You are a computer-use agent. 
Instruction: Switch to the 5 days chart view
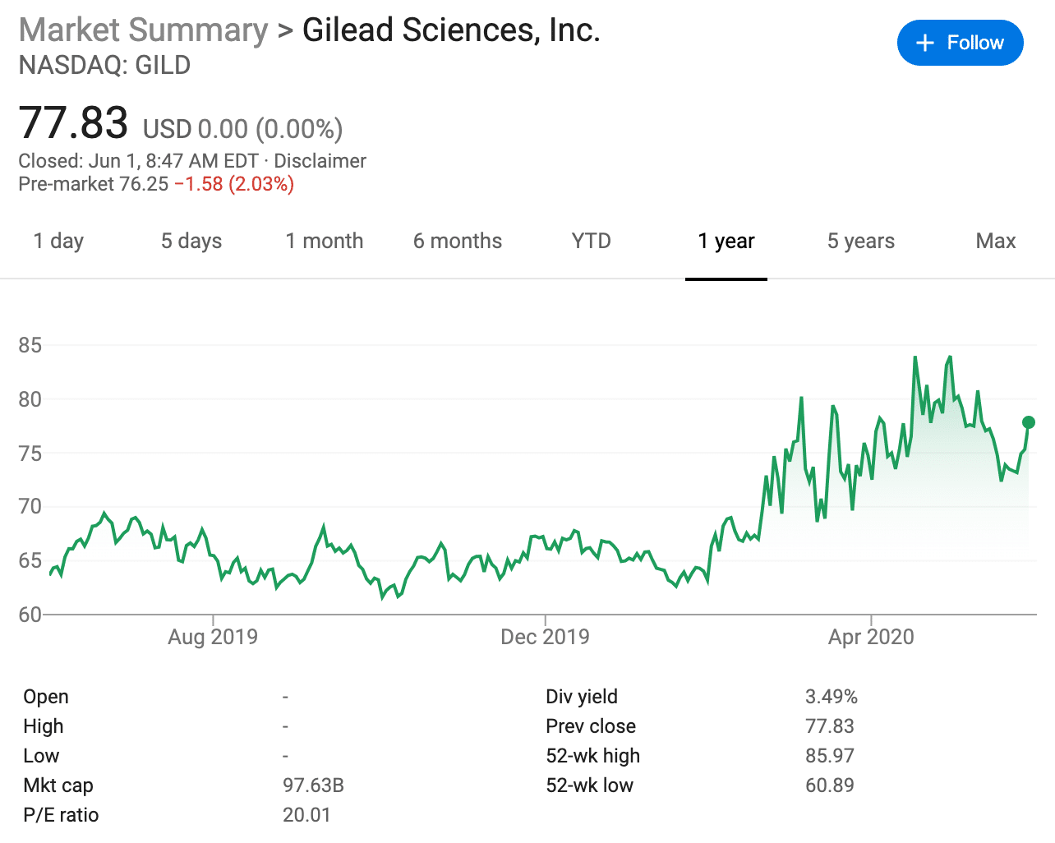pos(191,241)
